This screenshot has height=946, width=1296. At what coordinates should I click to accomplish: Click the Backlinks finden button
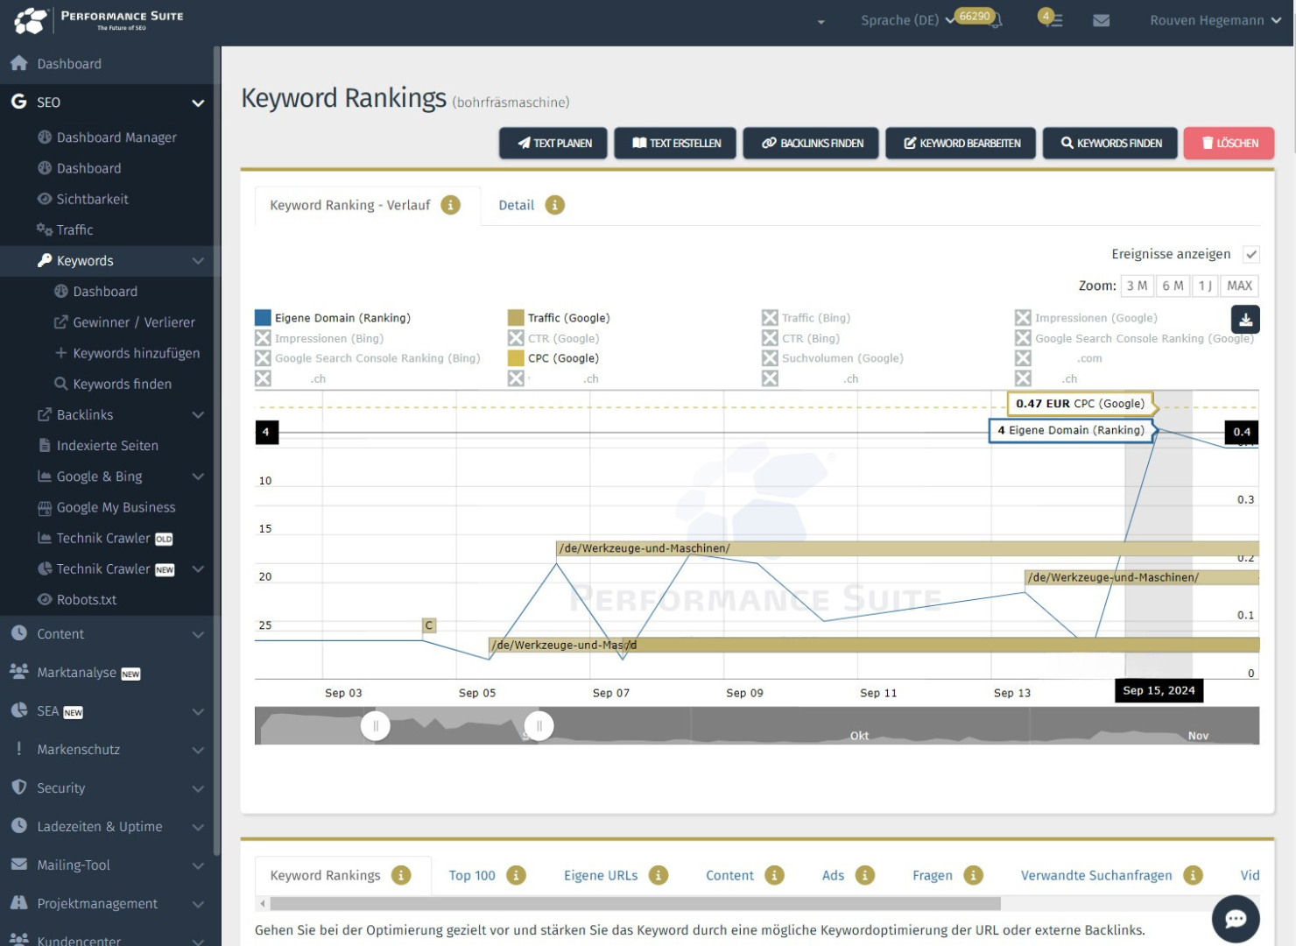click(x=812, y=143)
